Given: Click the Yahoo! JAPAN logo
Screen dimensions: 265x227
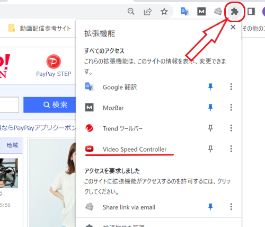Looking at the screenshot, I should pyautogui.click(x=5, y=66).
